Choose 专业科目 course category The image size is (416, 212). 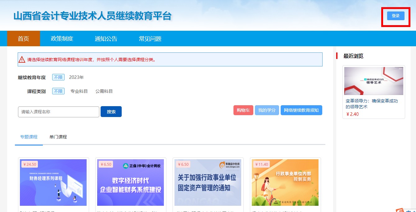tap(79, 91)
